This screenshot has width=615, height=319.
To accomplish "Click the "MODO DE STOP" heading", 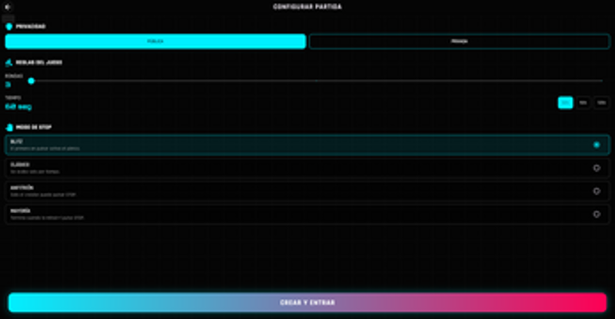I will coord(34,128).
